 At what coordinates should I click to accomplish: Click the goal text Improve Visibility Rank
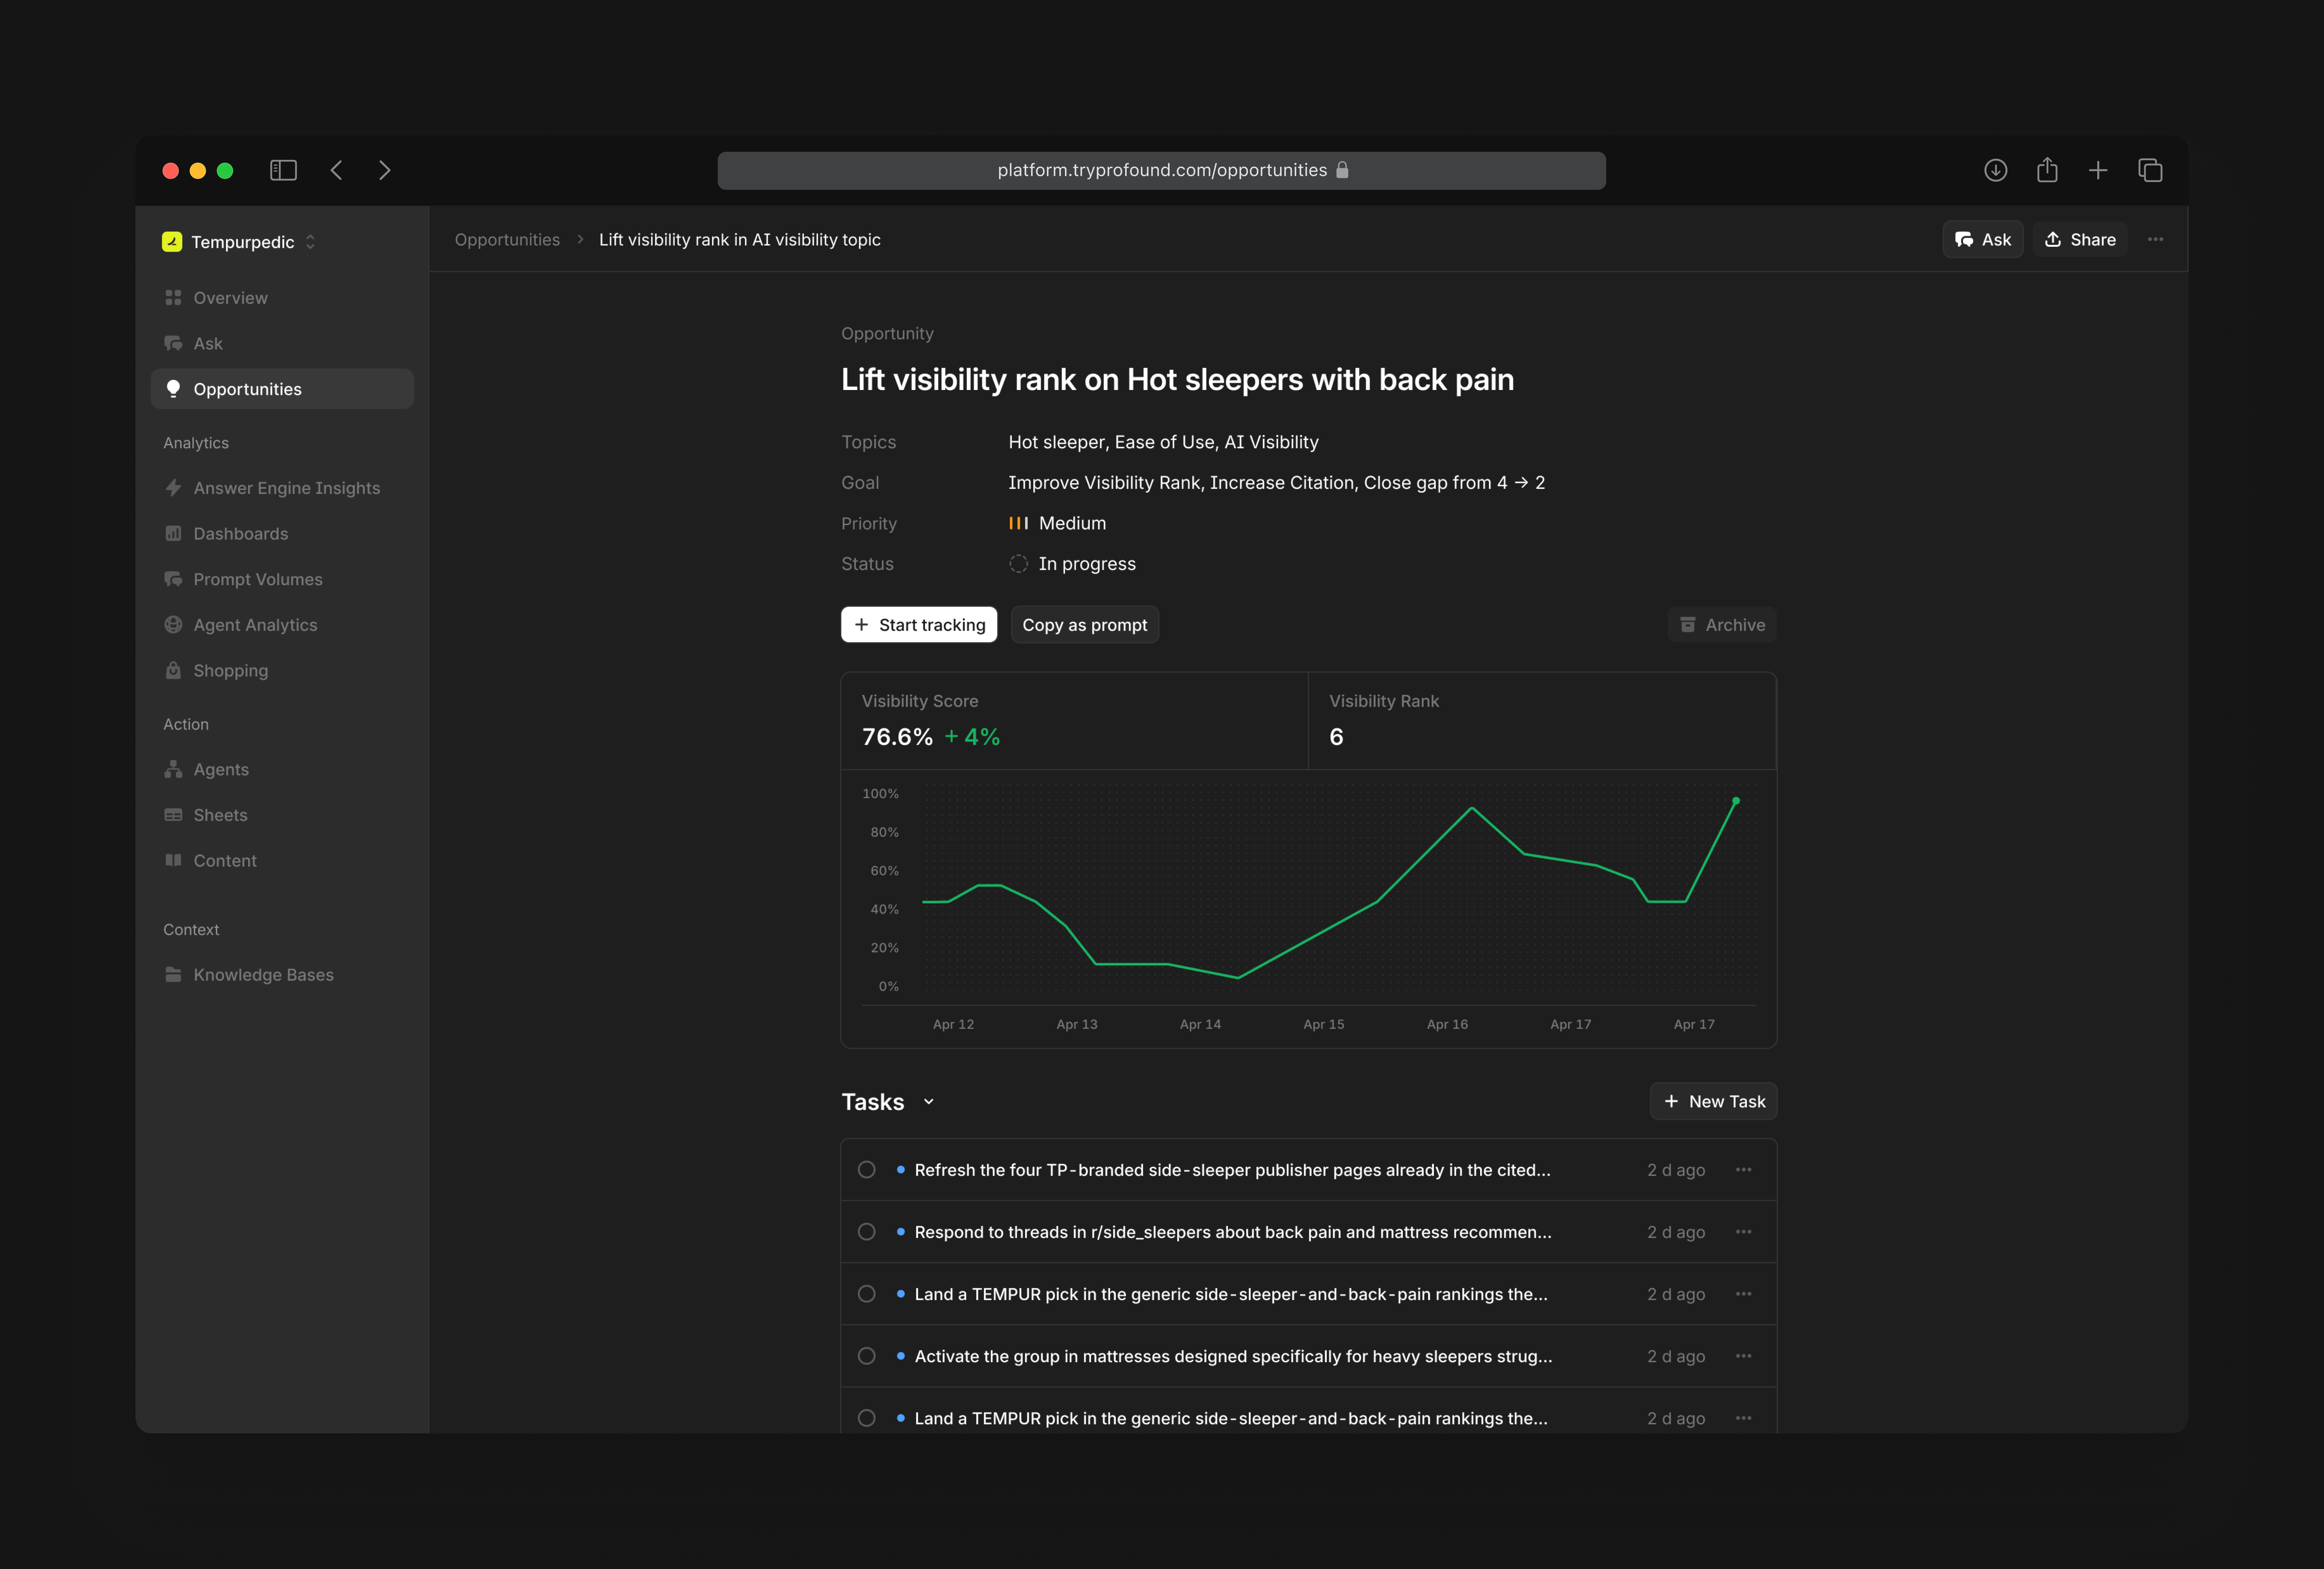pos(1277,483)
